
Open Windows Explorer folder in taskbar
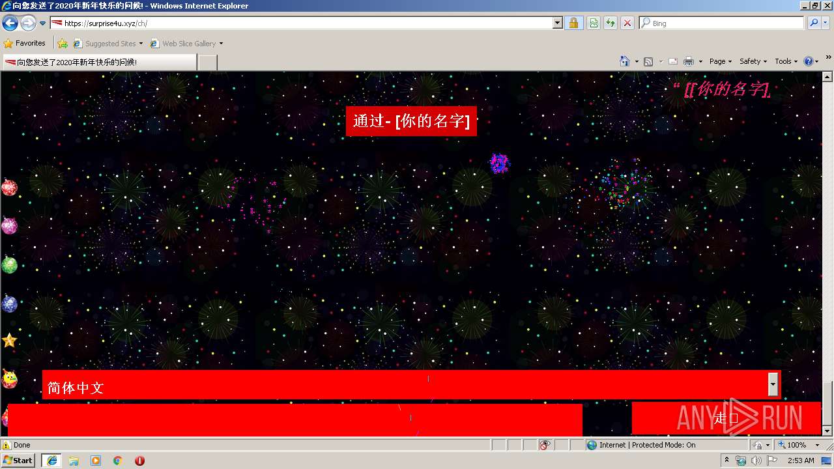click(74, 461)
